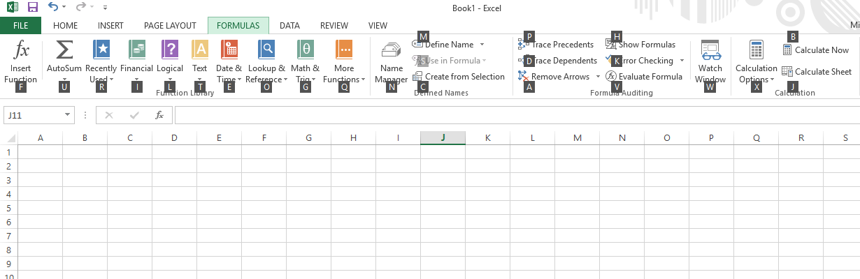
Task: Click Trace Dependents
Action: click(557, 61)
